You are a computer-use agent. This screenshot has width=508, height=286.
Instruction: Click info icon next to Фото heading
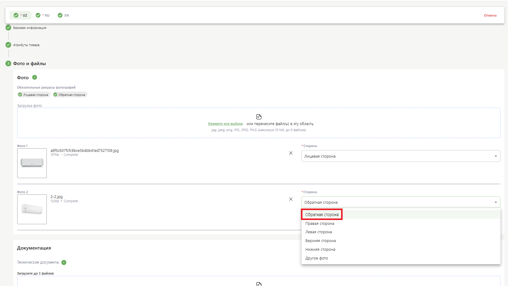(x=35, y=77)
